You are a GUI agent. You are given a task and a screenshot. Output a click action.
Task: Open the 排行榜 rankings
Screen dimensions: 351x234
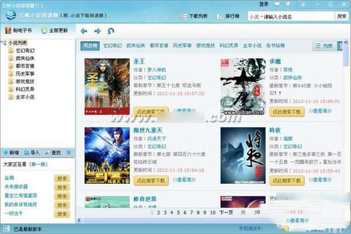tap(228, 16)
